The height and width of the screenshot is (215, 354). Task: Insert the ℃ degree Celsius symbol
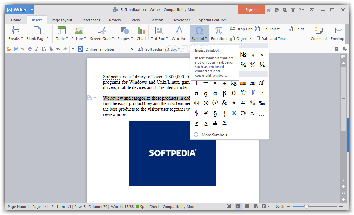243,93
